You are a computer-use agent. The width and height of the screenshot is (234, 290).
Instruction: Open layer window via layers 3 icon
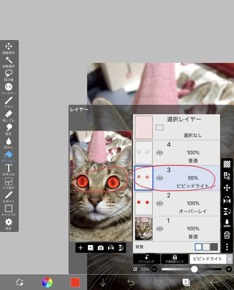186,282
